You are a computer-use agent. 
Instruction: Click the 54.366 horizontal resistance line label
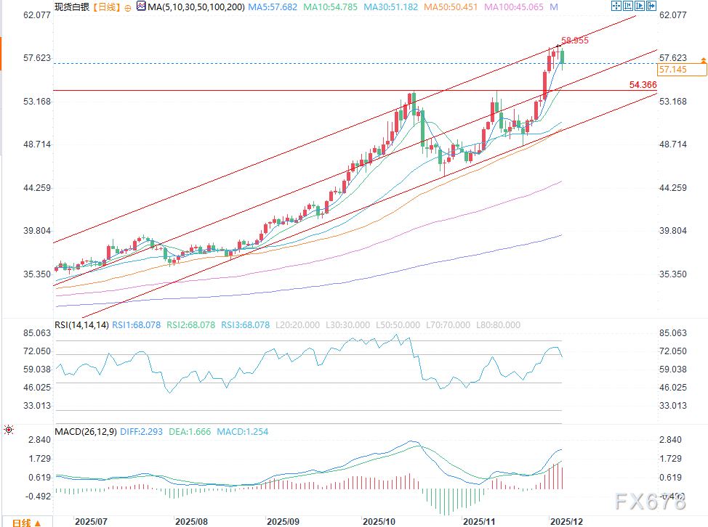point(643,85)
